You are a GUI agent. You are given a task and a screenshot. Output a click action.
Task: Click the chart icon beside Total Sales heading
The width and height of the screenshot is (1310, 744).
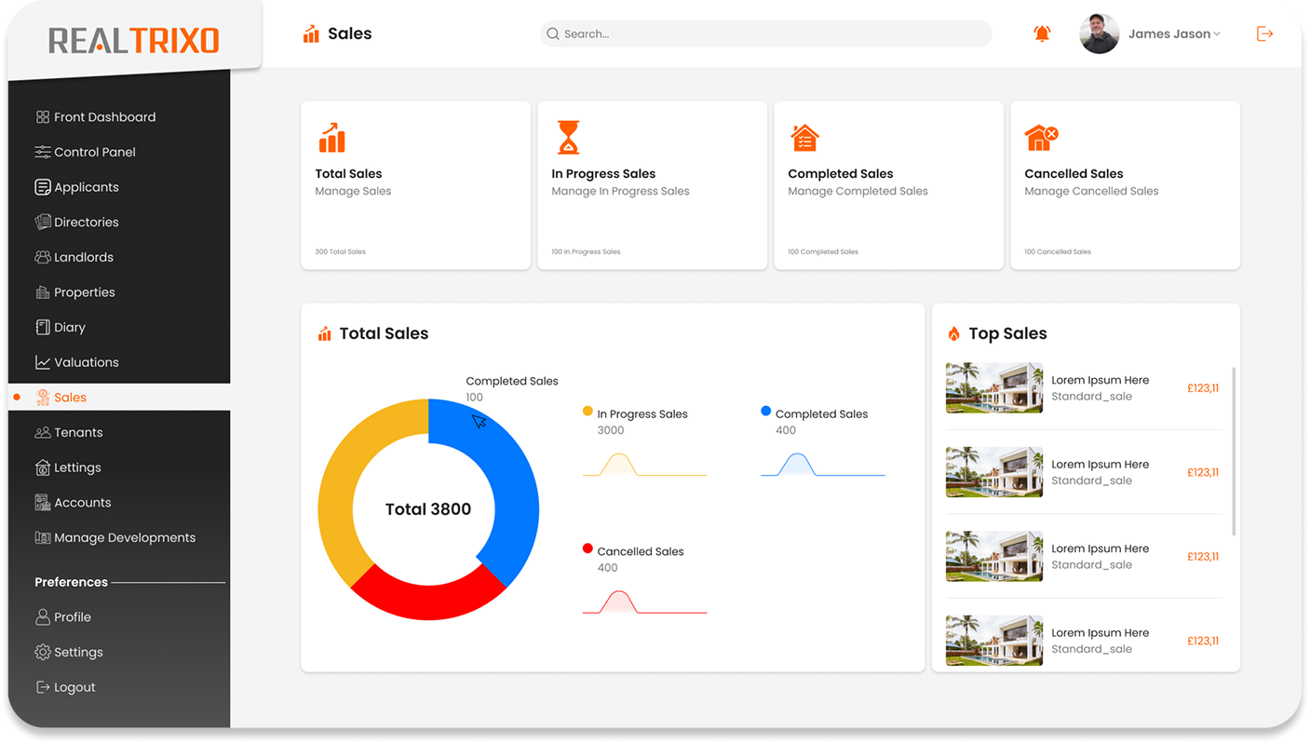coord(324,333)
